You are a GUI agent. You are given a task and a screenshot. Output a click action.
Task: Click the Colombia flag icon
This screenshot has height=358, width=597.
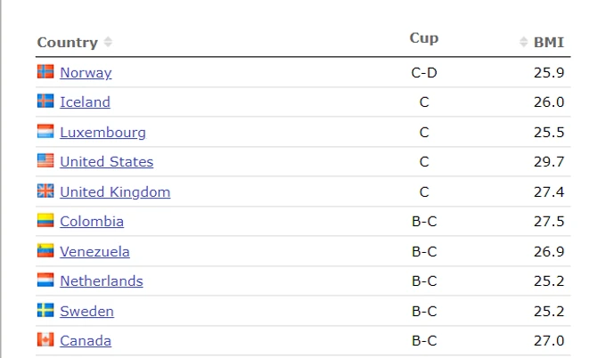(45, 221)
